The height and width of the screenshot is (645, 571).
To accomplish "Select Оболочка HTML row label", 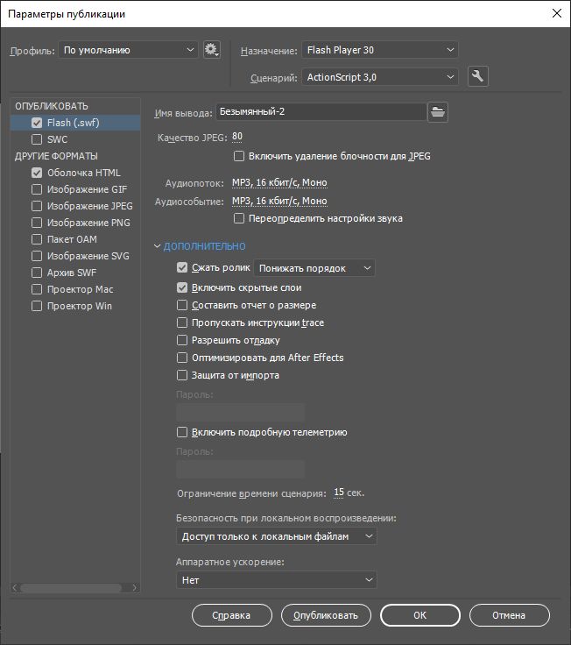I will click(84, 173).
